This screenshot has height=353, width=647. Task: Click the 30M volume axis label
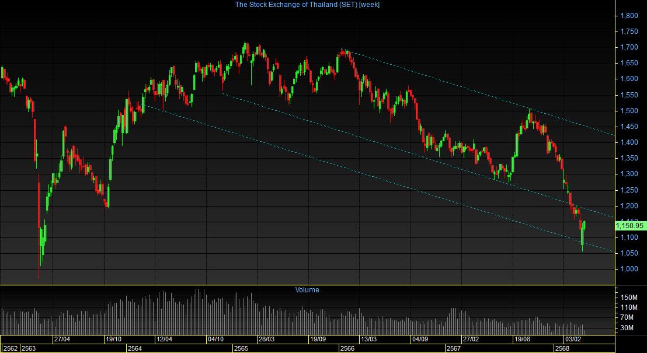(x=627, y=328)
